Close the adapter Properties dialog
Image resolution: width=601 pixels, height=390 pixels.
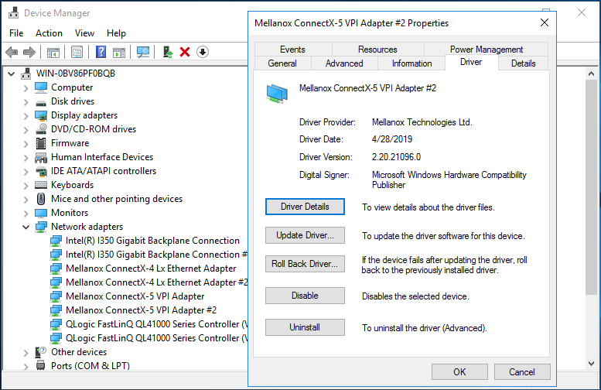[545, 23]
